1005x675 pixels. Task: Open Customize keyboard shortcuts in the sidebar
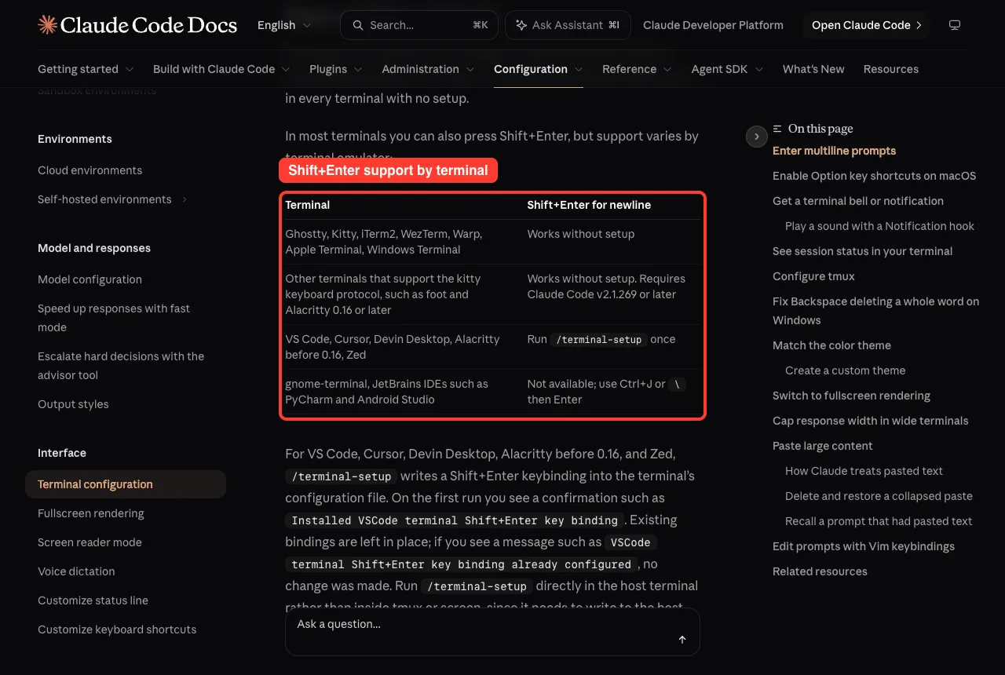[x=117, y=629]
